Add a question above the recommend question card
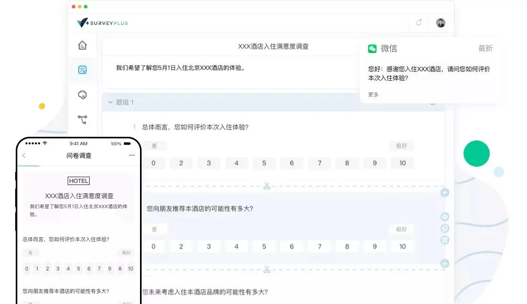The width and height of the screenshot is (527, 304). pyautogui.click(x=445, y=192)
